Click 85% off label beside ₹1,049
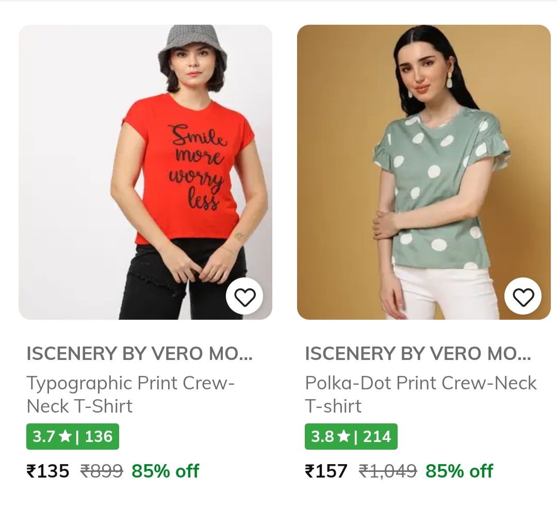The width and height of the screenshot is (557, 507). [x=459, y=471]
